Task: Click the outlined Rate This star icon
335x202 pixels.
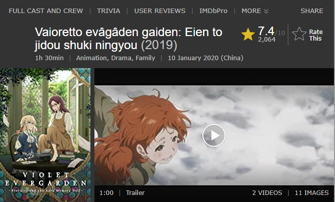Action: (x=299, y=34)
